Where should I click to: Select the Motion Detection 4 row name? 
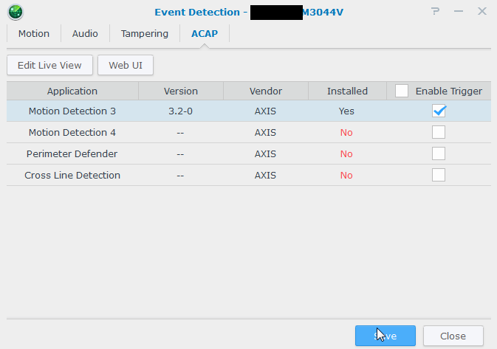click(x=72, y=132)
